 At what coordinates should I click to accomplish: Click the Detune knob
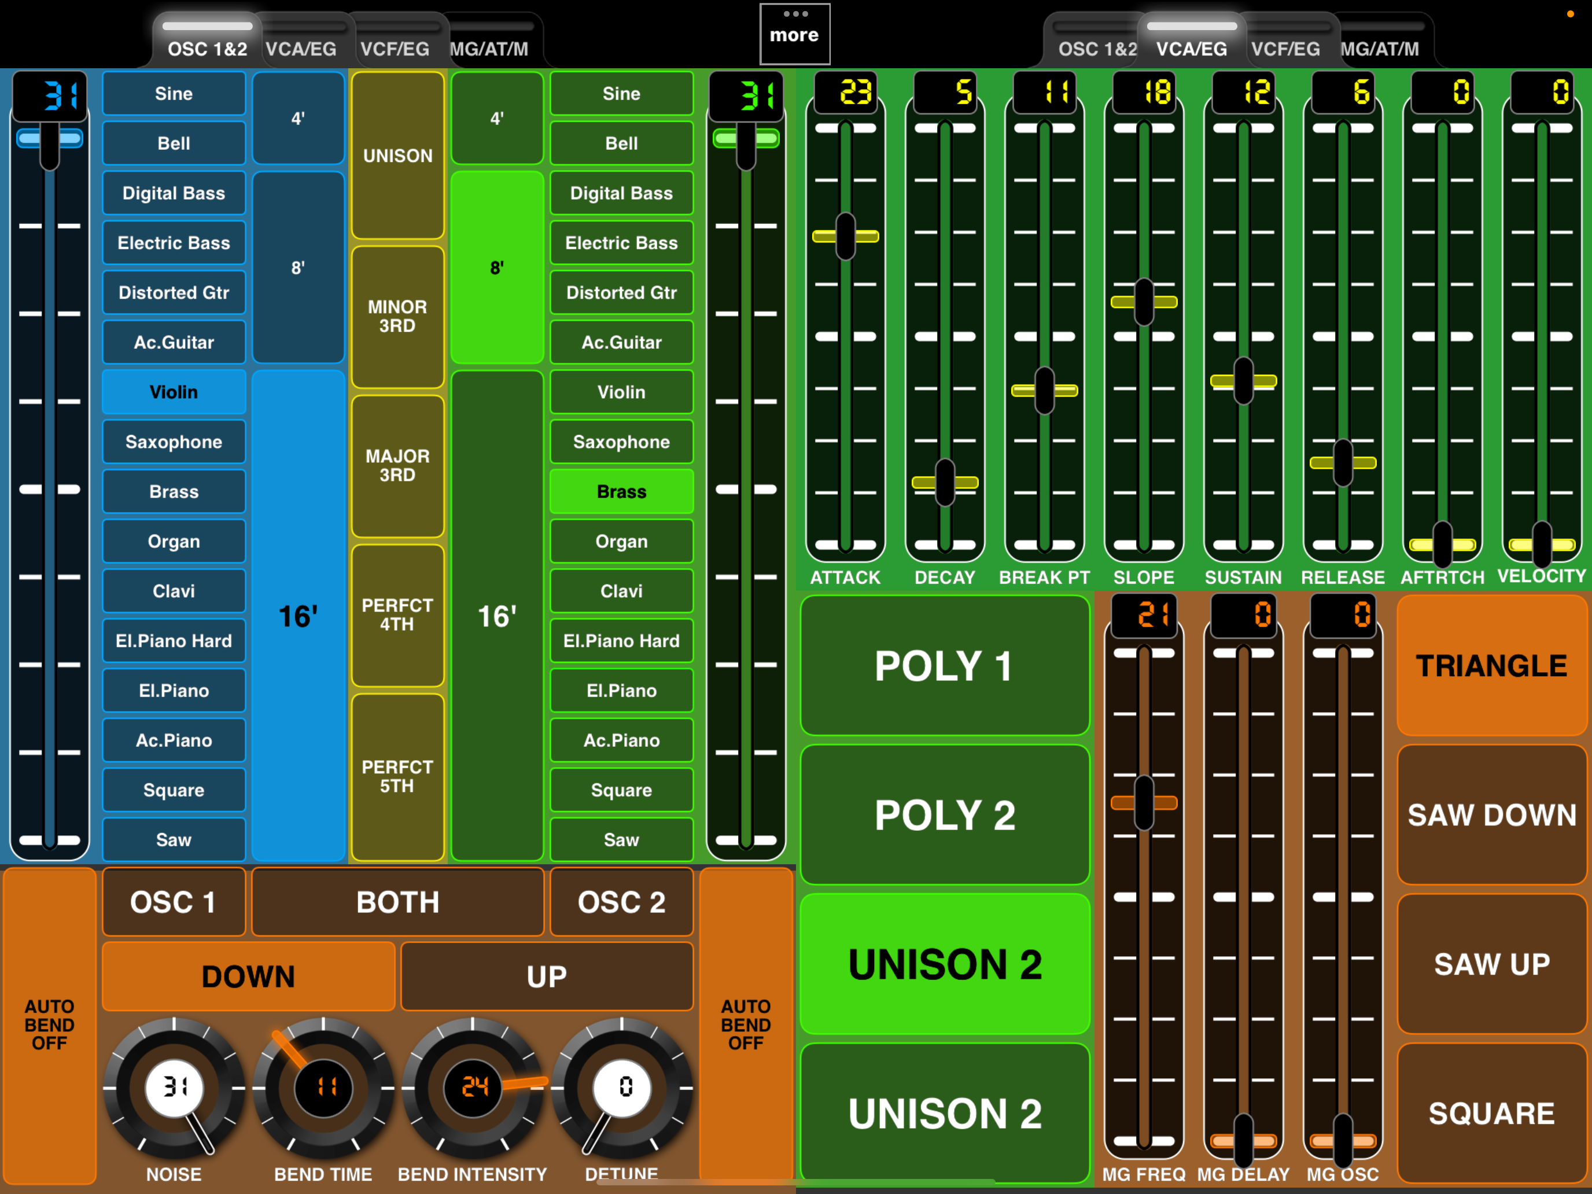point(622,1088)
